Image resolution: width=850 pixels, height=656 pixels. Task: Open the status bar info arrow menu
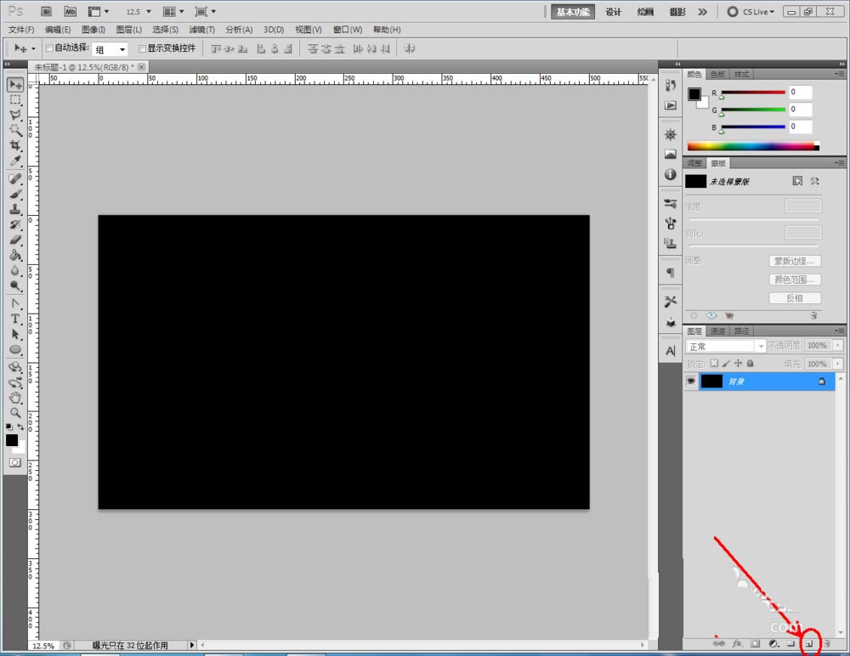coord(191,645)
